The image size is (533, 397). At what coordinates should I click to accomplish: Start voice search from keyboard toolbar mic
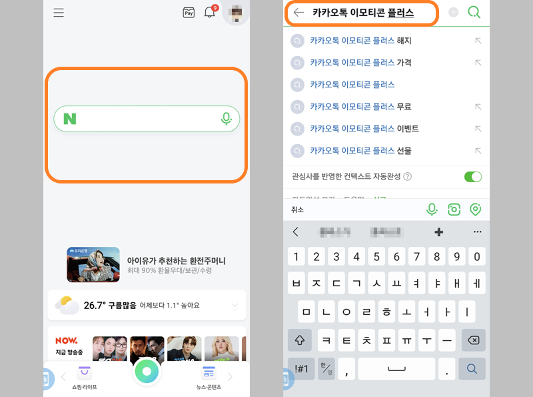point(432,210)
